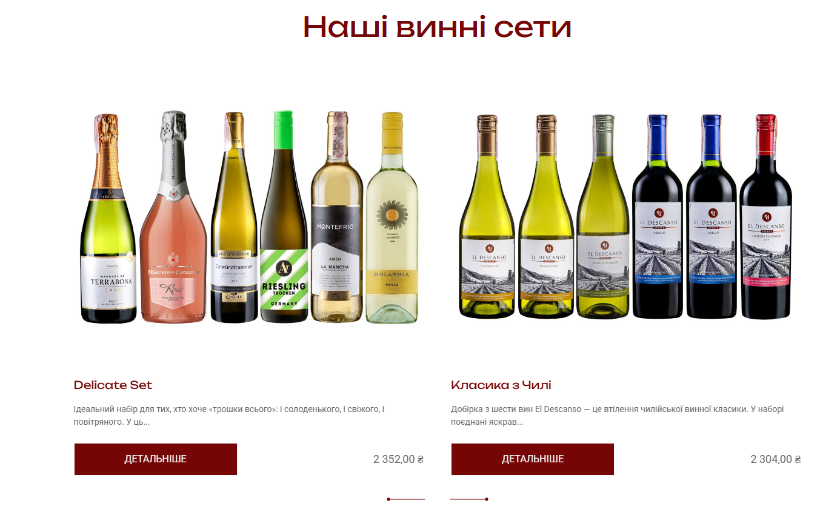Open details for Класика з Чилі set

[x=533, y=459]
